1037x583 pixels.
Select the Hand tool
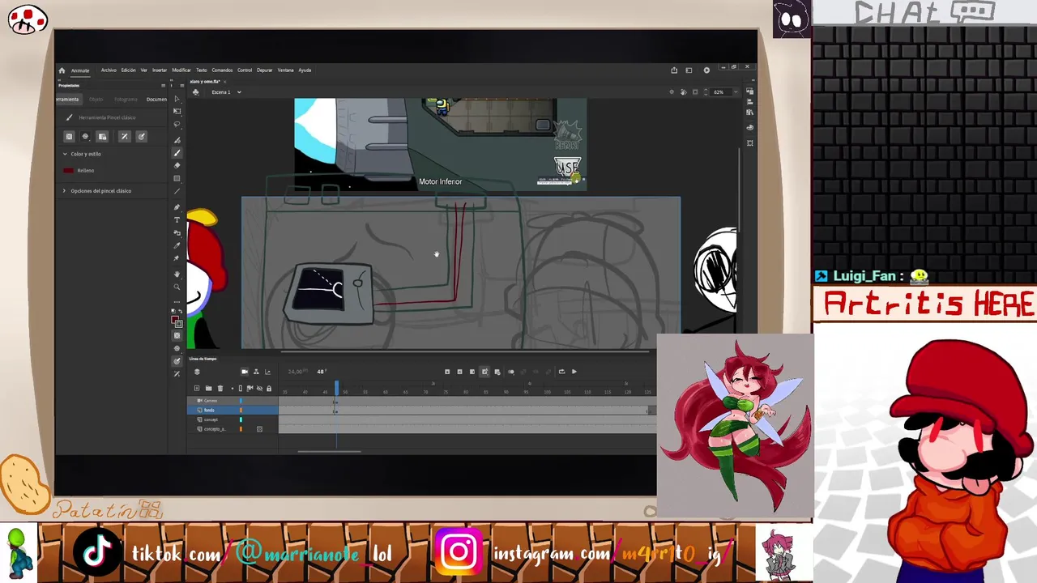(x=177, y=274)
